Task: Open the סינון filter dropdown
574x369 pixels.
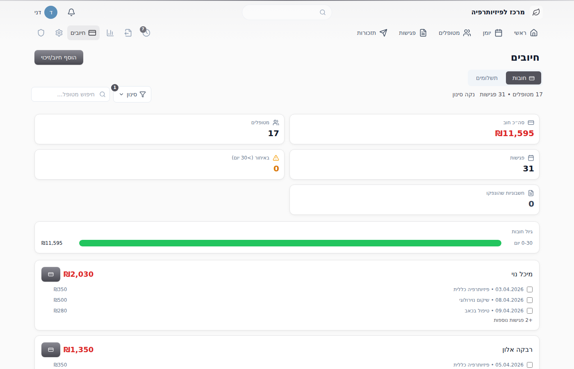Action: tap(132, 94)
